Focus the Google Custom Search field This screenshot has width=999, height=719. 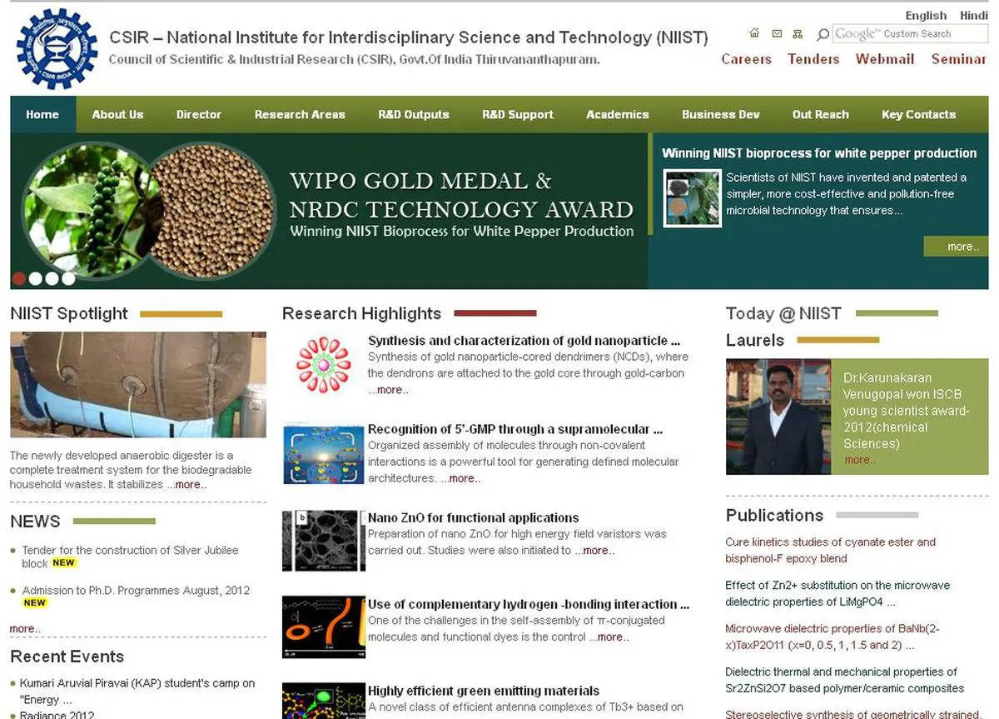[x=910, y=33]
